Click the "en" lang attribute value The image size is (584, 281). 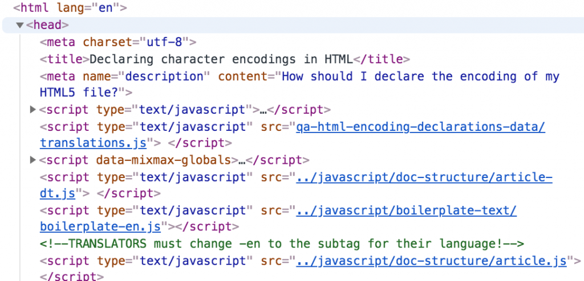pos(106,8)
